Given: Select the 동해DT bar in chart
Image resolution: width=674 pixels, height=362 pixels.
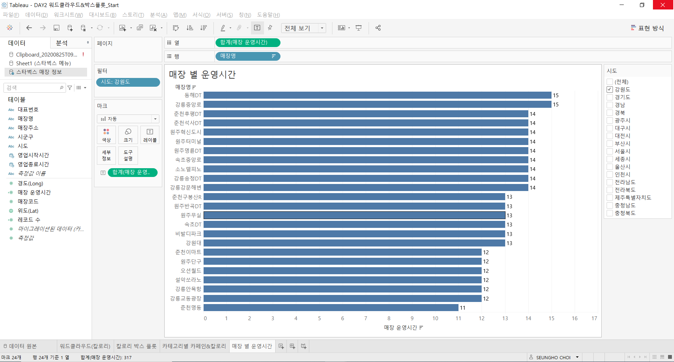Looking at the screenshot, I should pos(377,95).
